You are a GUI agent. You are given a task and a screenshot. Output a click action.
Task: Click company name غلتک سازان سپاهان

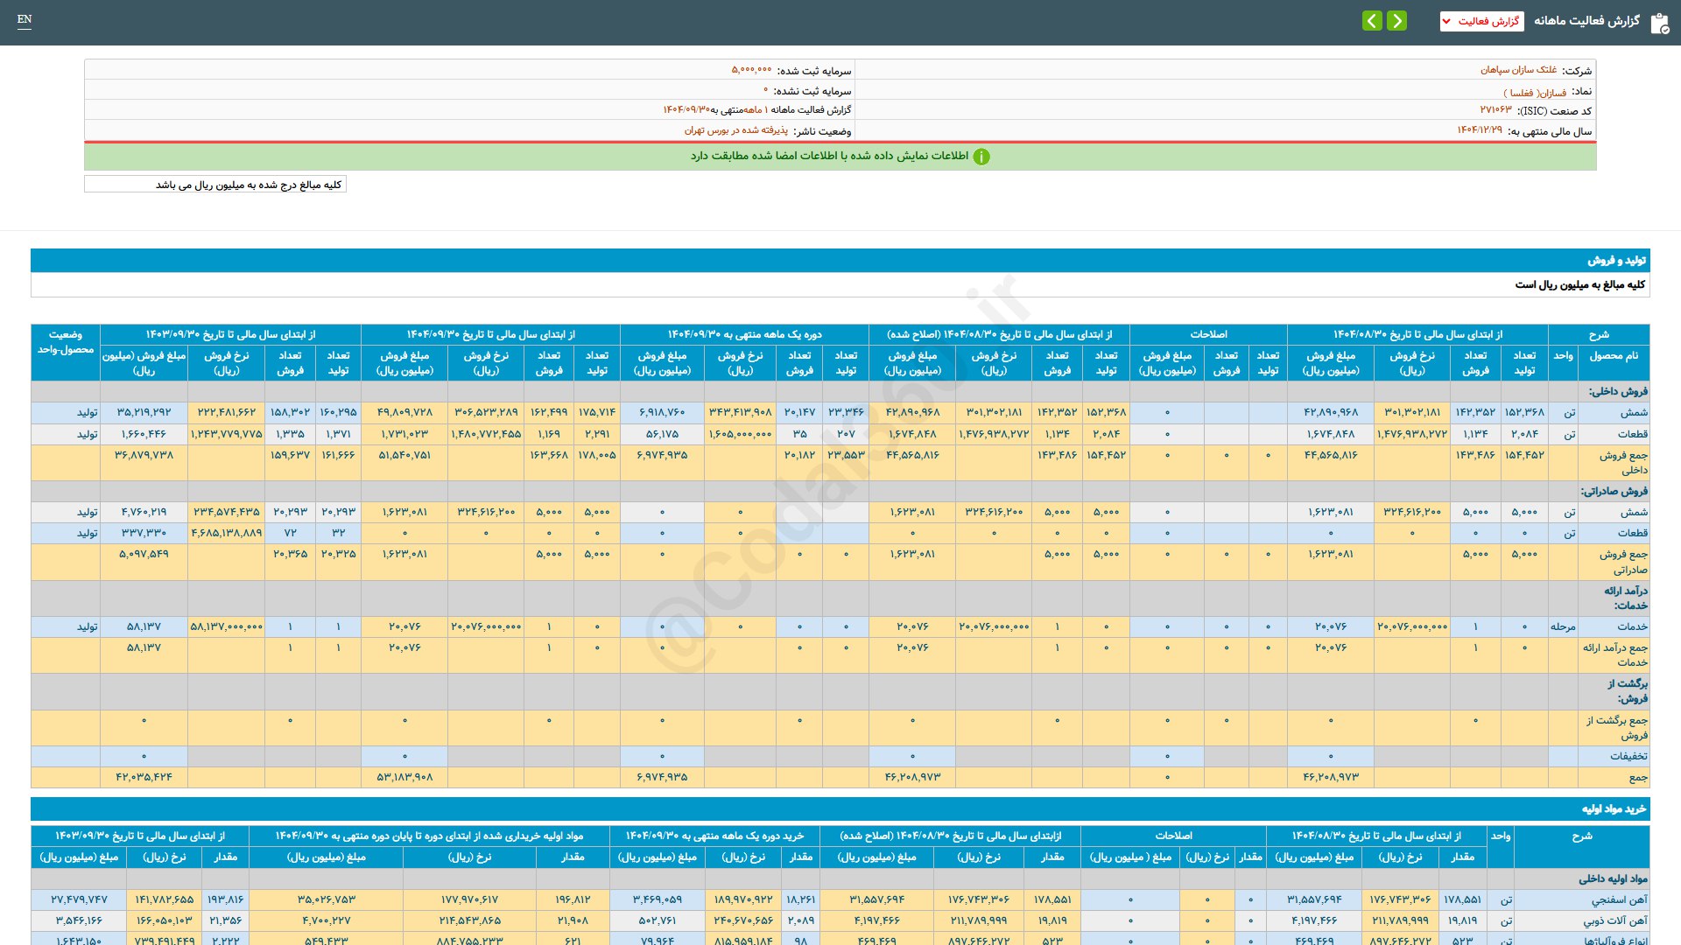click(1518, 70)
